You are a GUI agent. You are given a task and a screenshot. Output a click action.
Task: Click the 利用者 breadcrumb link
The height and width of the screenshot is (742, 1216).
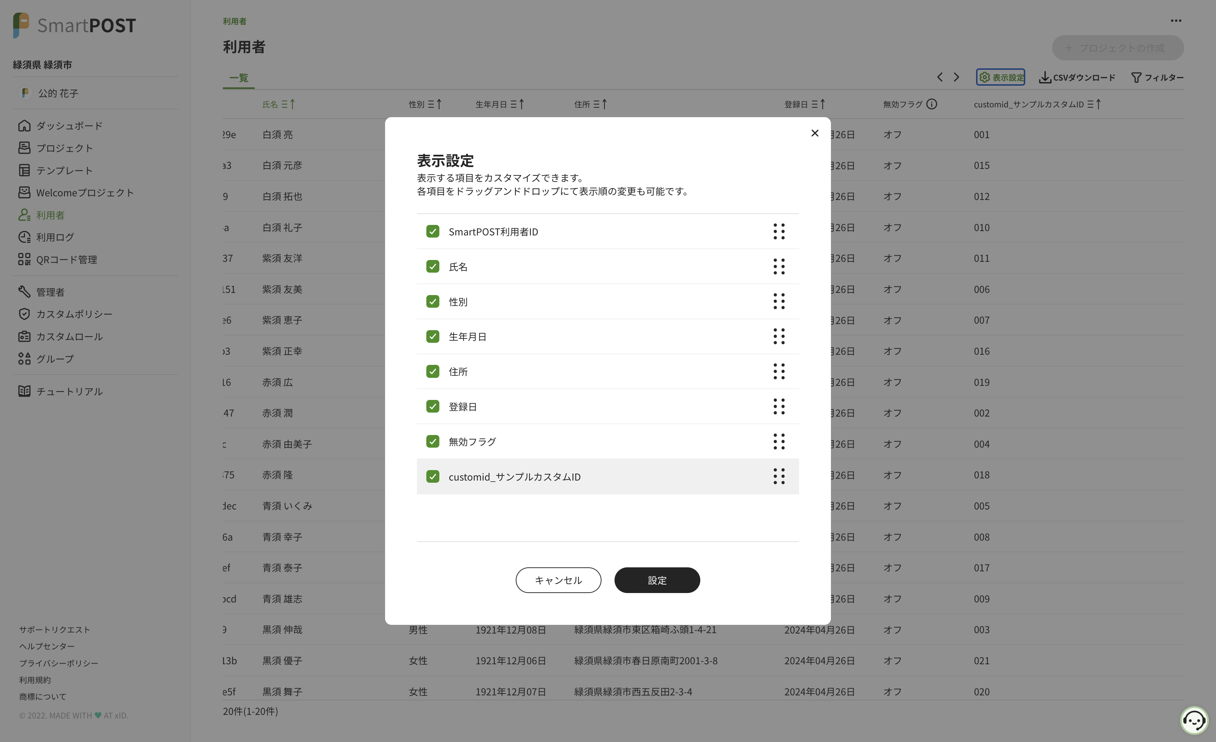coord(235,21)
